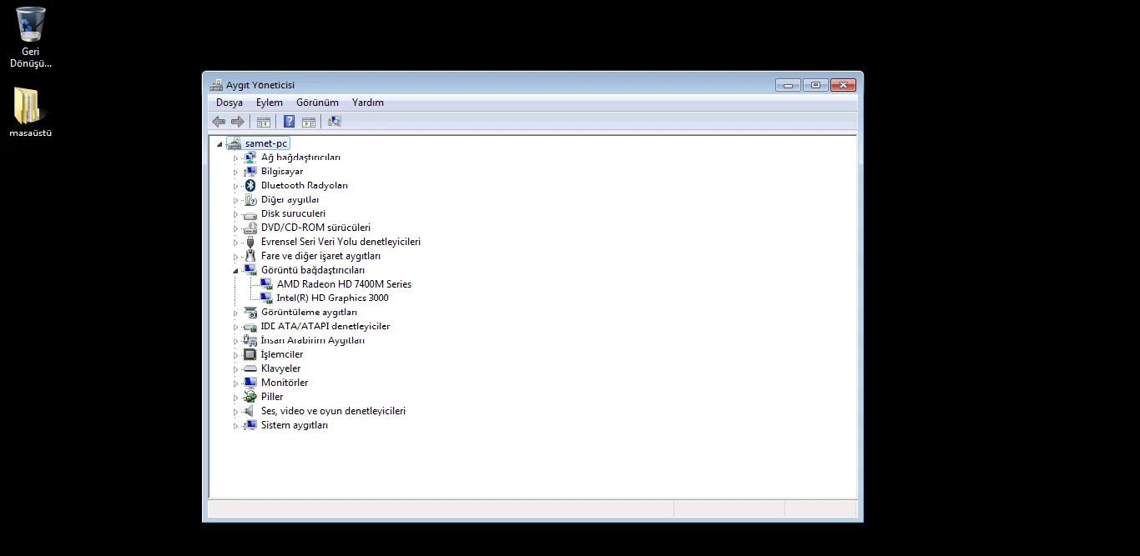Select the 'Görüntü bağdaştırıcıları' label
The height and width of the screenshot is (556, 1140).
pos(313,270)
